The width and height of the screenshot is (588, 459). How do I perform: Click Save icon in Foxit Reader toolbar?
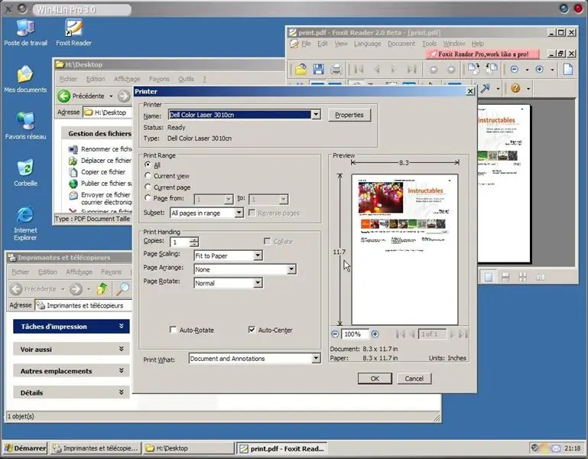pos(318,69)
